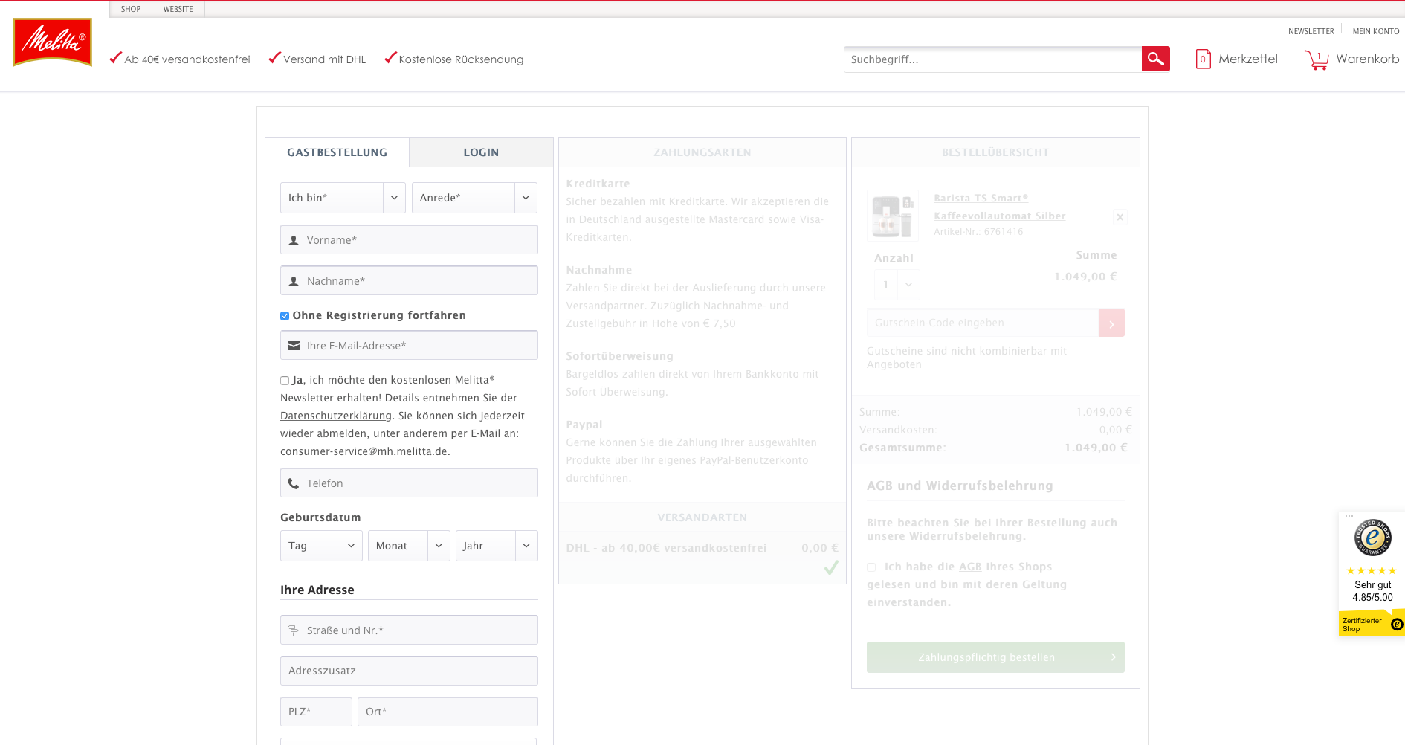Open the NEWSLETTER link

click(x=1311, y=31)
